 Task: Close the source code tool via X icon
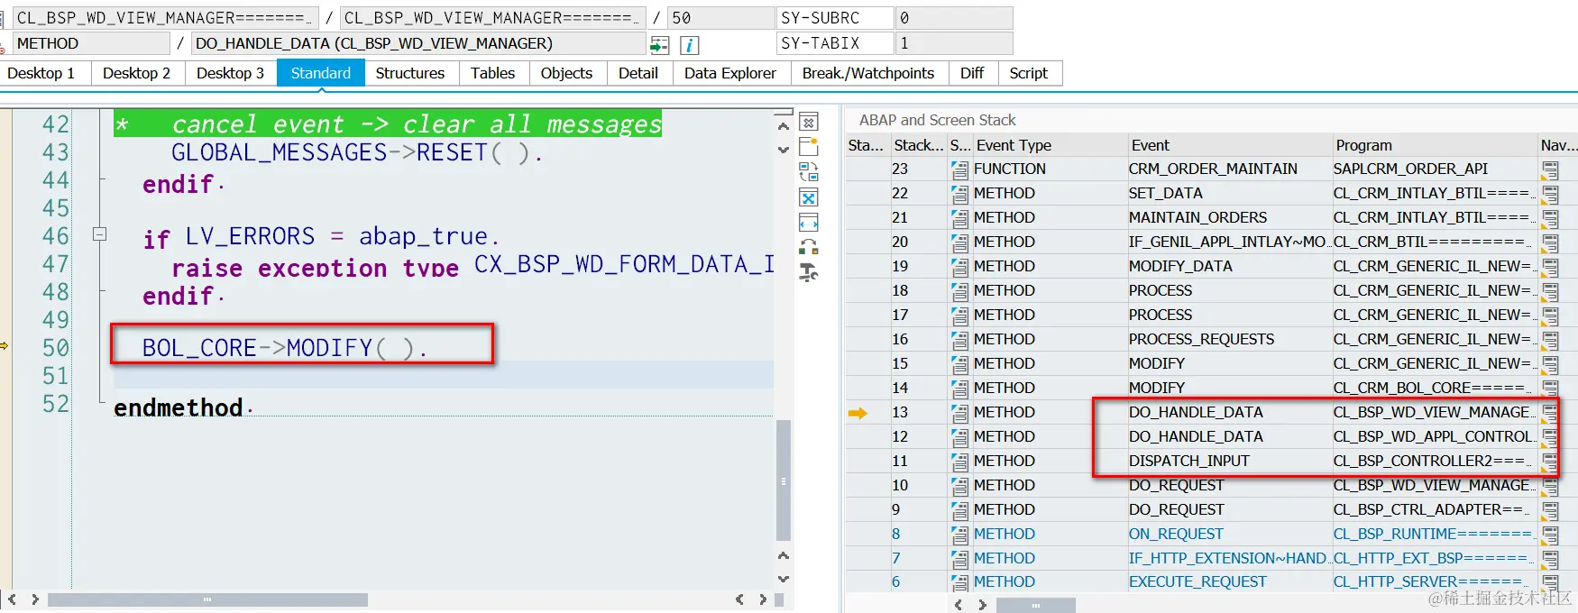pyautogui.click(x=809, y=123)
